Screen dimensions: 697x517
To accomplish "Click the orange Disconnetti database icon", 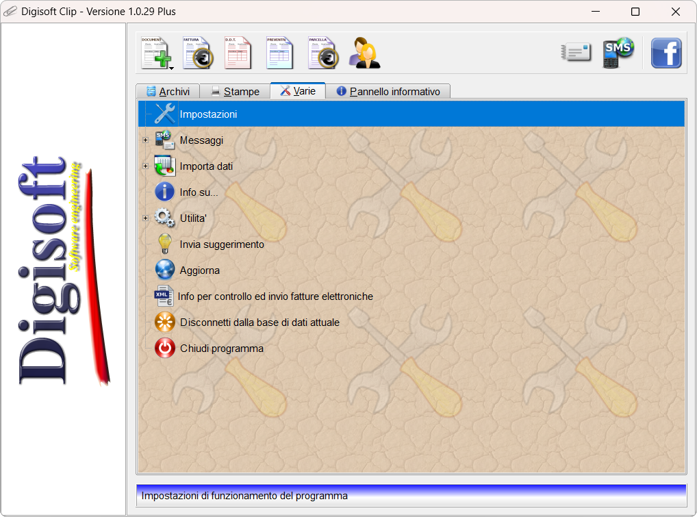I will (x=165, y=322).
